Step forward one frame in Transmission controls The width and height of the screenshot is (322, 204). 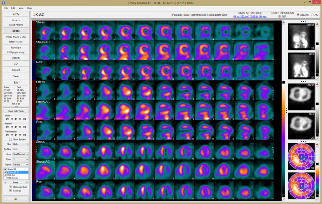point(20,135)
